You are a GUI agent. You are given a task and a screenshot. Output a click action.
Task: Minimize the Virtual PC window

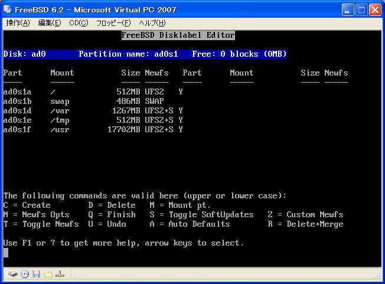click(x=348, y=10)
